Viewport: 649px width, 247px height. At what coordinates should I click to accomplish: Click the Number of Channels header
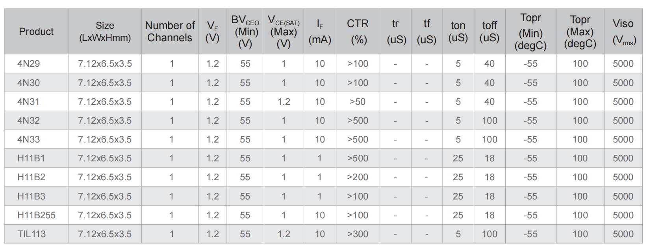pos(170,31)
